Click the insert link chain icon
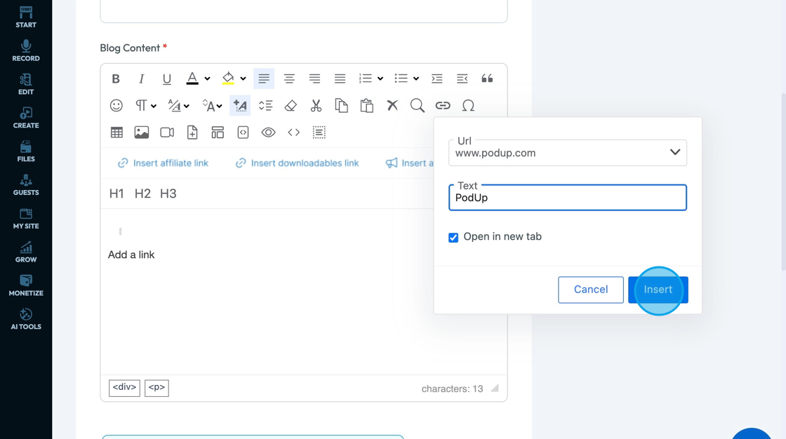This screenshot has width=786, height=439. 443,106
